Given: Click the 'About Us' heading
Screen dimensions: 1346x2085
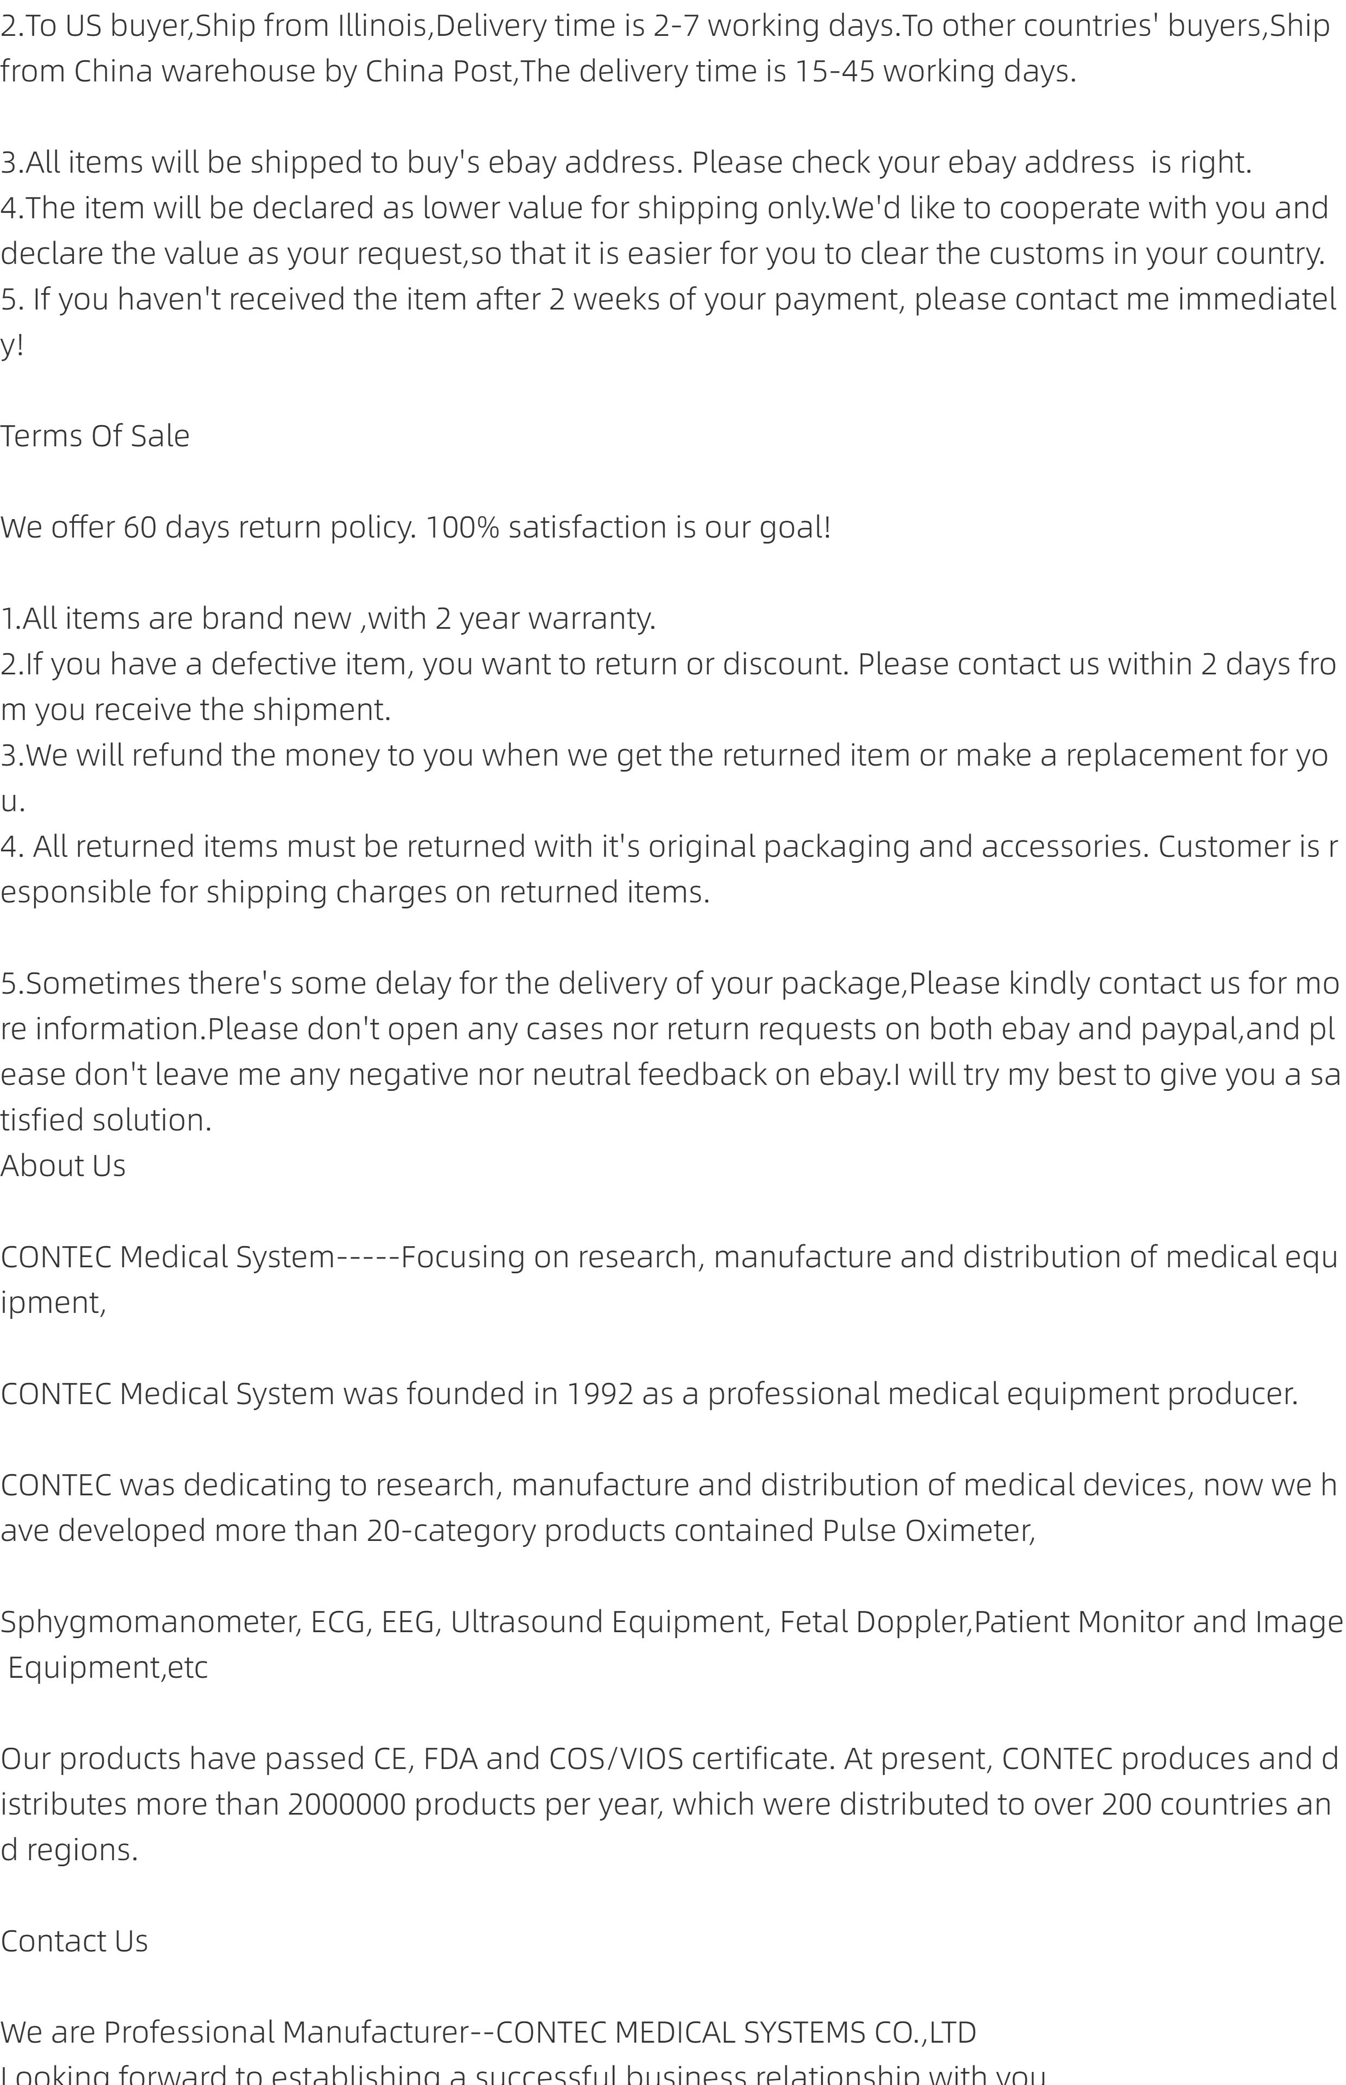Looking at the screenshot, I should coord(63,1165).
